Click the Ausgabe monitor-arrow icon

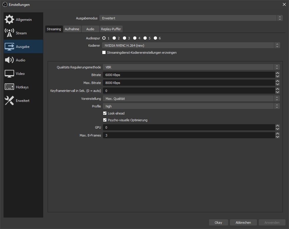click(9, 47)
